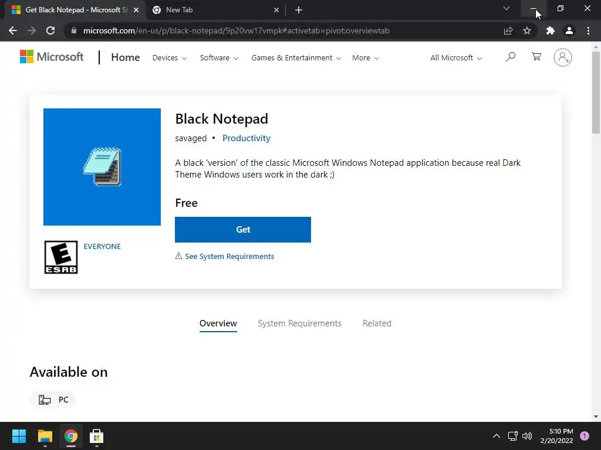
Task: Select the Overview tab
Action: (218, 323)
